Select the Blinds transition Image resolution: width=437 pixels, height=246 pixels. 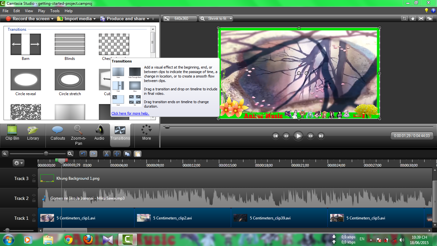coord(70,44)
